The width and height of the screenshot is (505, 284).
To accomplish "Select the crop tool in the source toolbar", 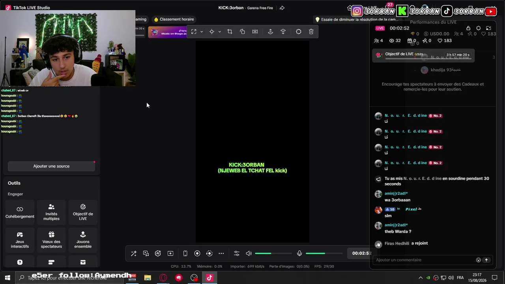I will click(230, 32).
